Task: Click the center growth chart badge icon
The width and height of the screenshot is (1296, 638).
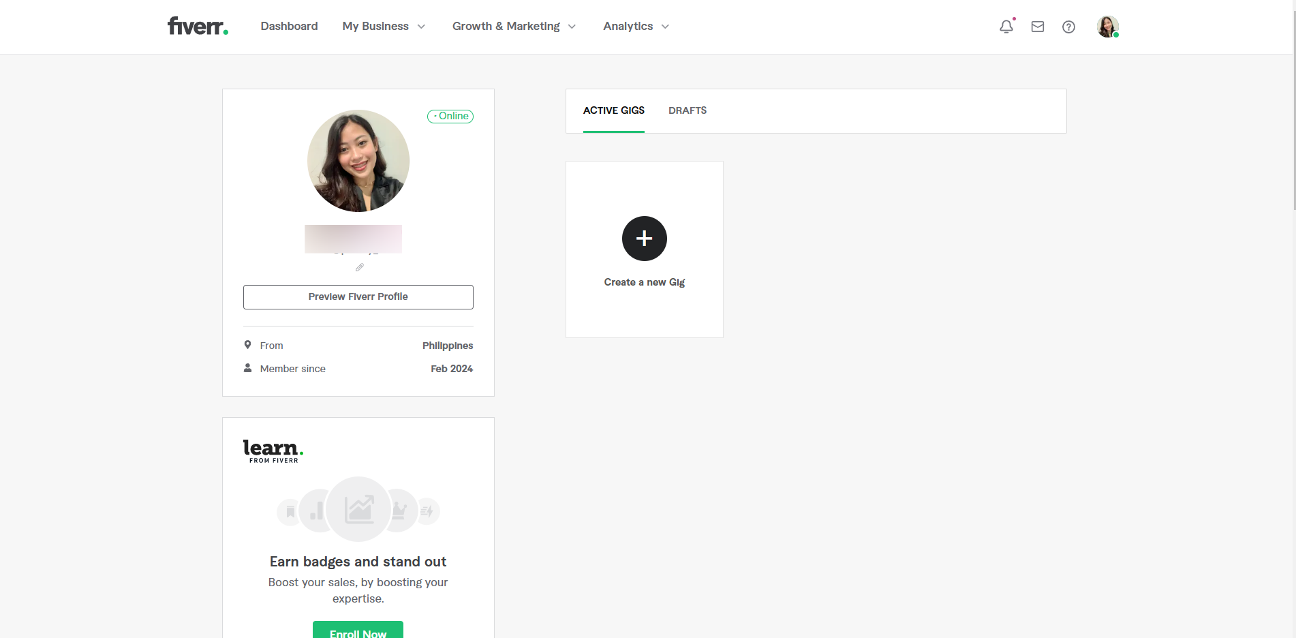Action: (358, 509)
